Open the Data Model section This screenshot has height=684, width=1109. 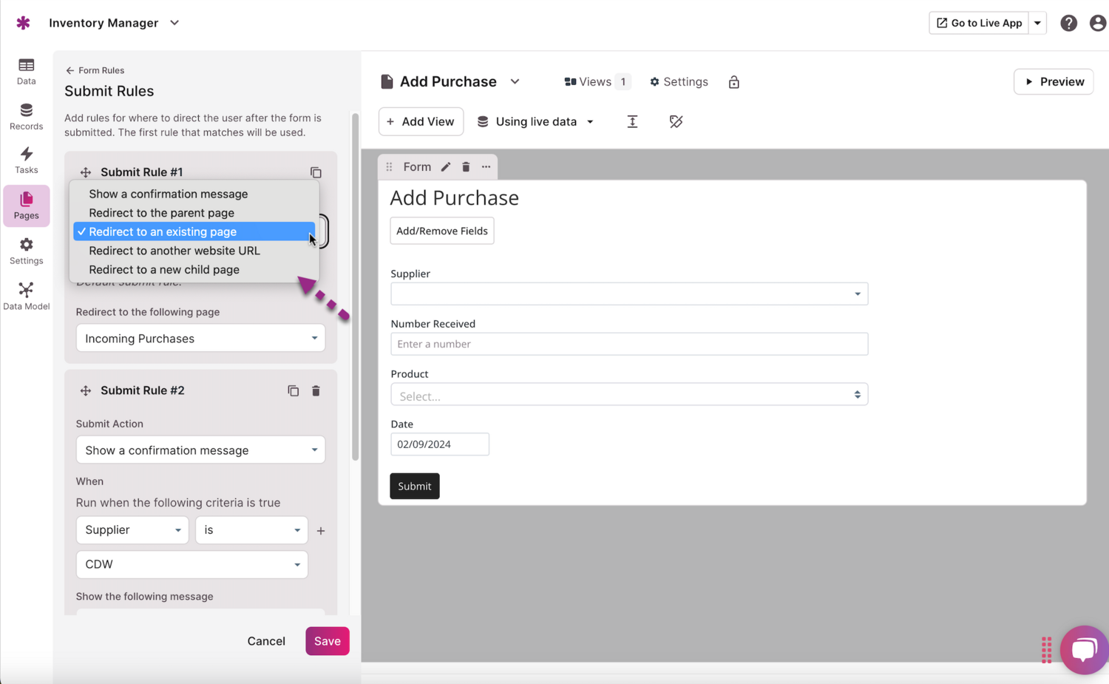click(x=27, y=297)
